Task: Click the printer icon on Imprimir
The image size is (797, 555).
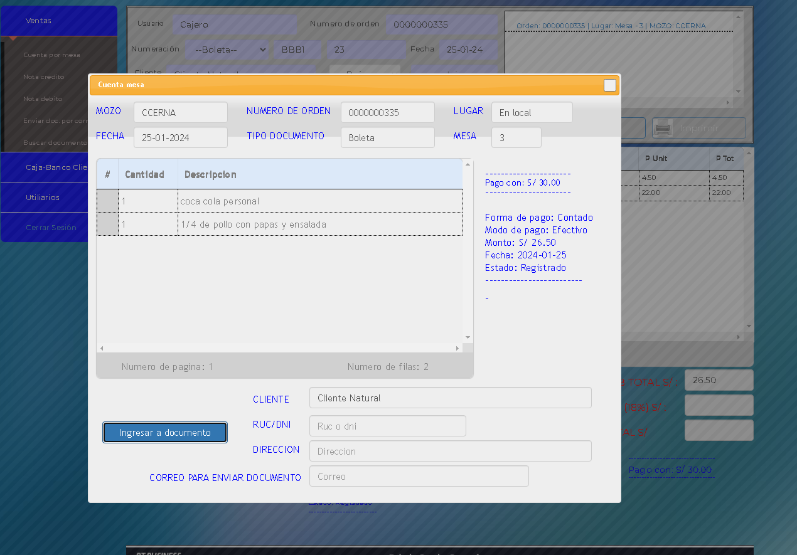Action: pos(663,128)
